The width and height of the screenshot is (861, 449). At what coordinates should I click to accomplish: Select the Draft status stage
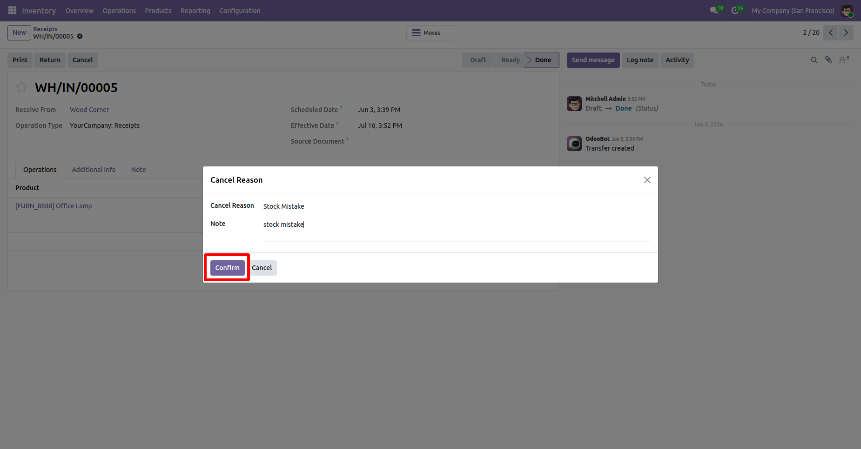(478, 60)
